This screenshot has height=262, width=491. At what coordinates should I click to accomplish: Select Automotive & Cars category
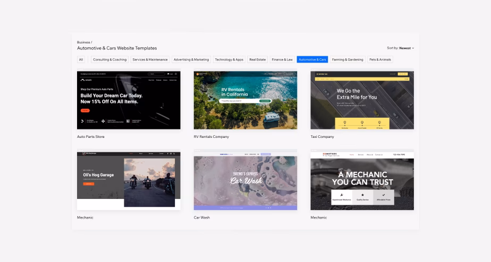tap(312, 59)
